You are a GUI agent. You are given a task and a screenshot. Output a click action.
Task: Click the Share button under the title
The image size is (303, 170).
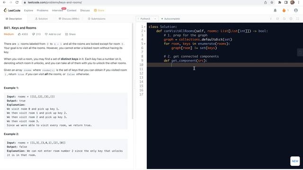(x=71, y=34)
